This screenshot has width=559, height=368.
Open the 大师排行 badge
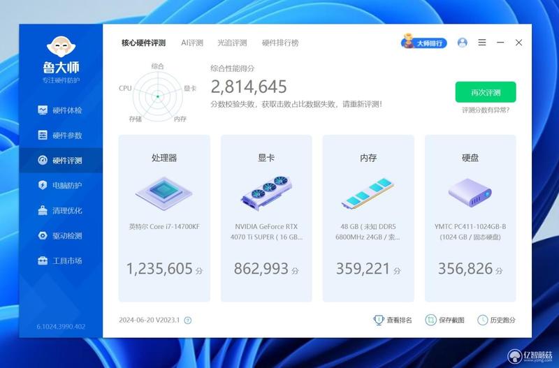424,42
